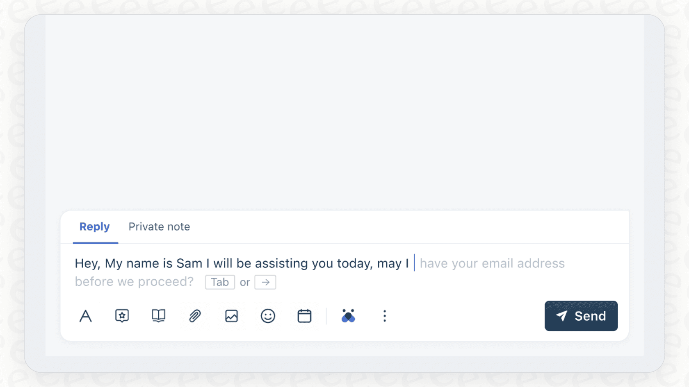This screenshot has width=689, height=387.
Task: Click the grey autocomplete ghost text
Action: pyautogui.click(x=491, y=263)
